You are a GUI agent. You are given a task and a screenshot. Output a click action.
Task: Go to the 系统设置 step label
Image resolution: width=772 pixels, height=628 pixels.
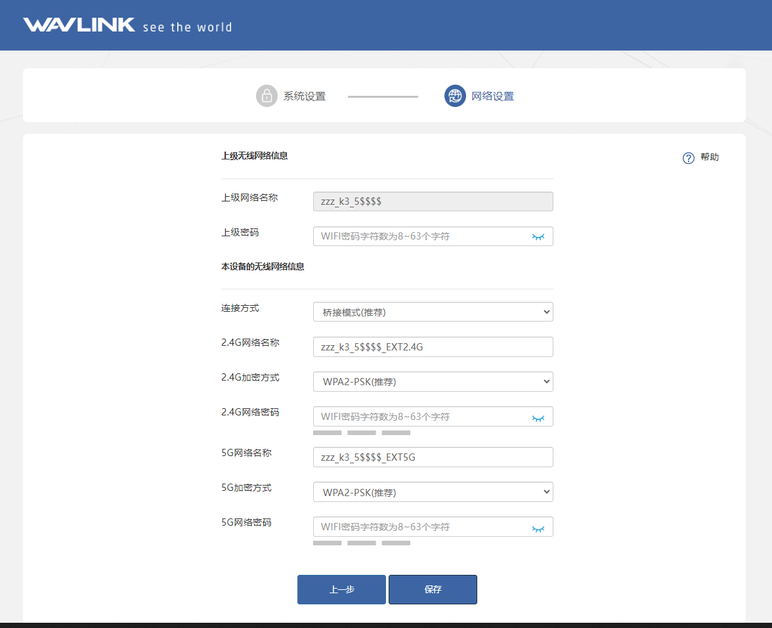tap(305, 96)
